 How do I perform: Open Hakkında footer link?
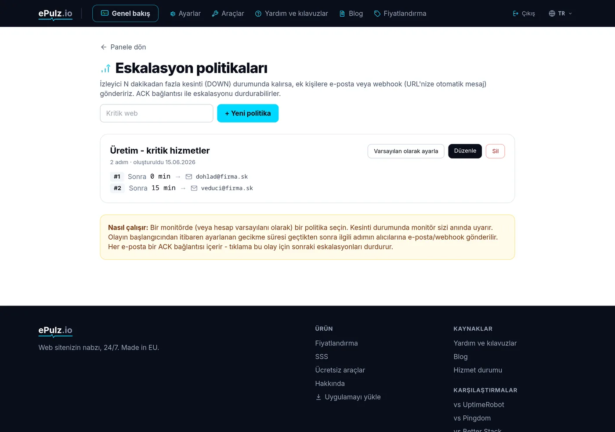330,384
